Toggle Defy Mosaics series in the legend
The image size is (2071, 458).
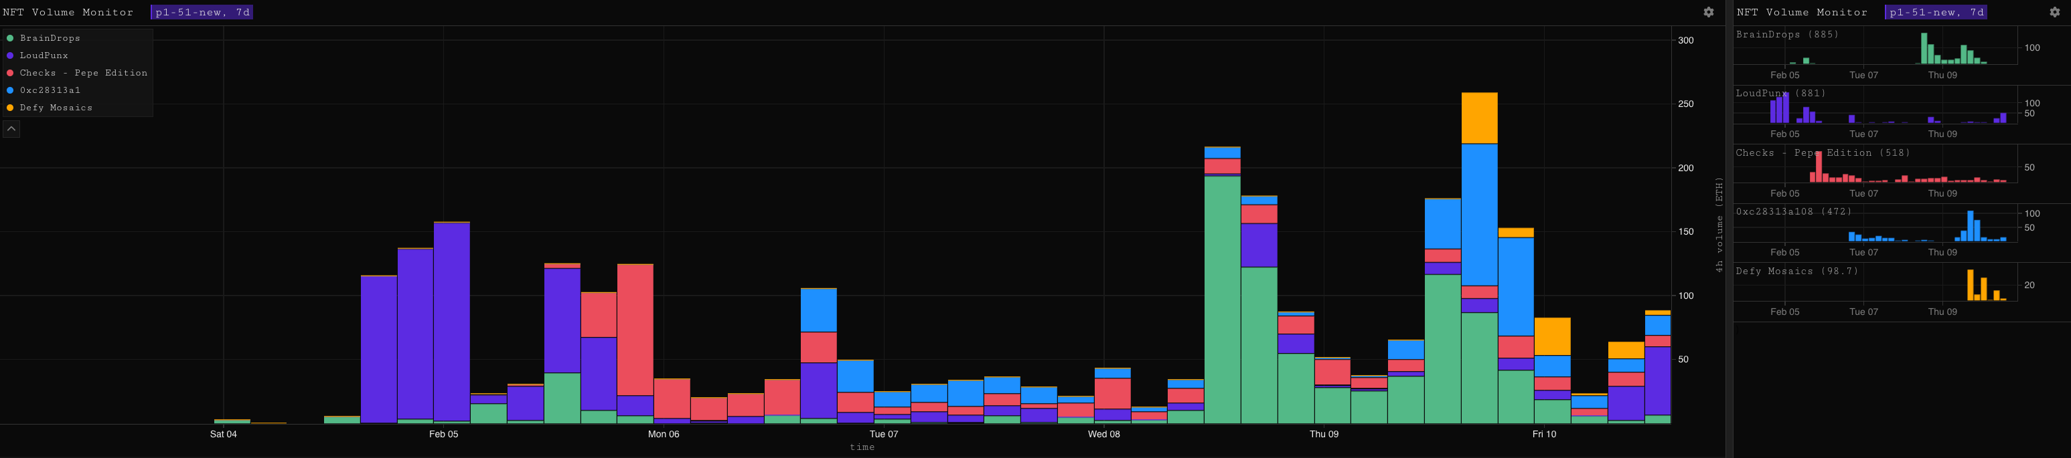click(49, 108)
